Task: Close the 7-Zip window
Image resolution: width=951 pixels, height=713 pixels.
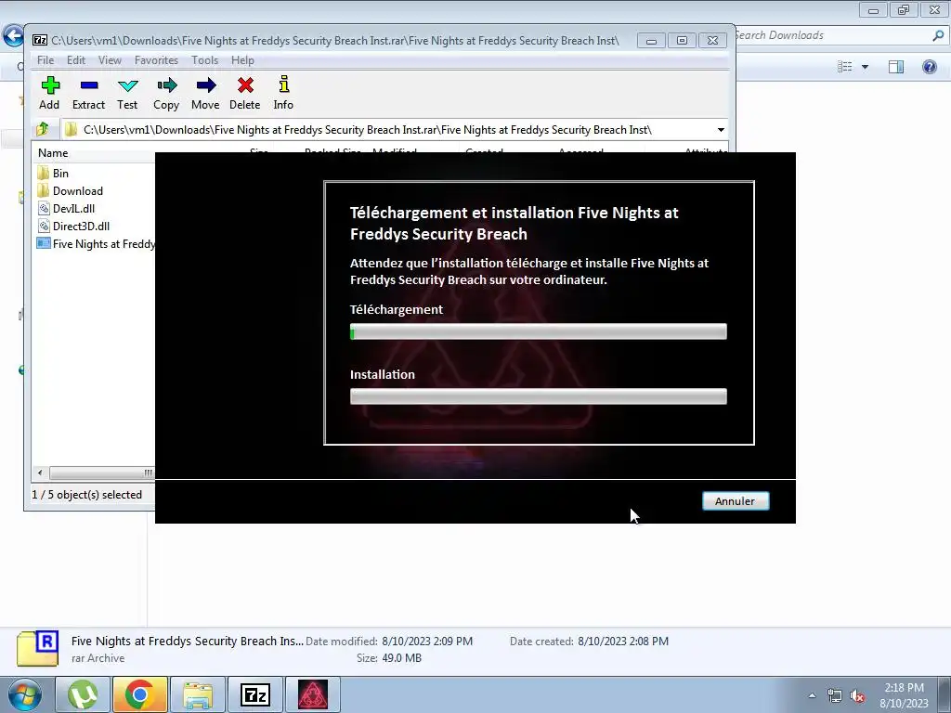Action: tap(712, 41)
